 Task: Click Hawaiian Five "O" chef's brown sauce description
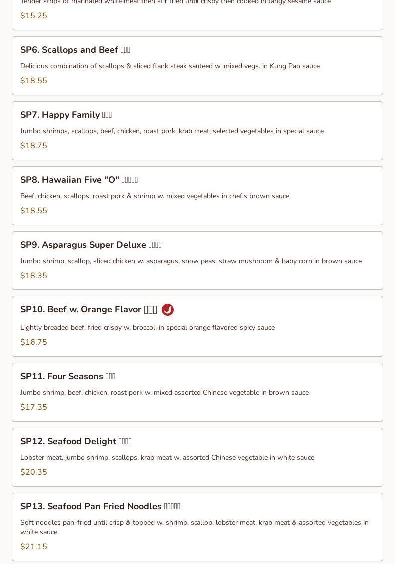pyautogui.click(x=155, y=196)
